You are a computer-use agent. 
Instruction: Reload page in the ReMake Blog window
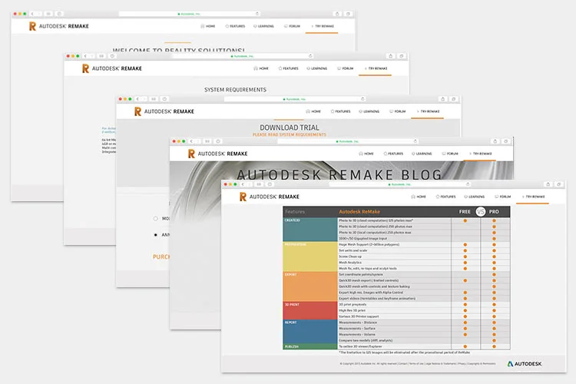point(415,141)
